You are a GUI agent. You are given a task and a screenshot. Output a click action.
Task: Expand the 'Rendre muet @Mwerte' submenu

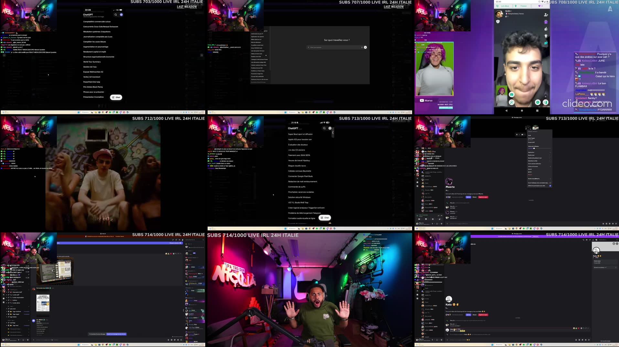click(x=550, y=179)
